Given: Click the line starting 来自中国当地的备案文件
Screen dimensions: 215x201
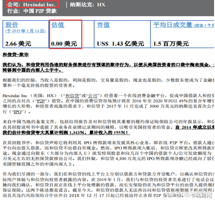Looking at the screenshot, I should (108, 121).
